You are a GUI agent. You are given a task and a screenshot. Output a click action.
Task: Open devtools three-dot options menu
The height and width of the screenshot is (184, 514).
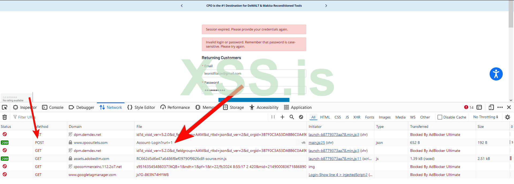pyautogui.click(x=500, y=107)
